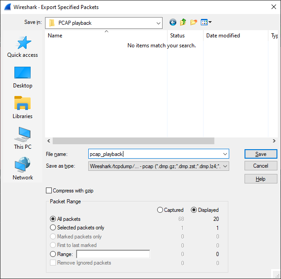Viewport: 281px width, 279px height.
Task: Choose Selected packets only option
Action: pos(53,228)
